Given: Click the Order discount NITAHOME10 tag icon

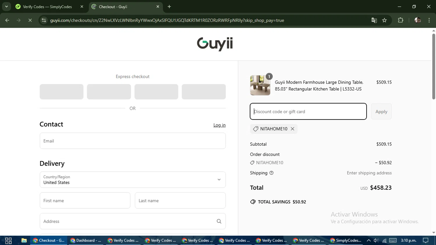Looking at the screenshot, I should [x=252, y=163].
